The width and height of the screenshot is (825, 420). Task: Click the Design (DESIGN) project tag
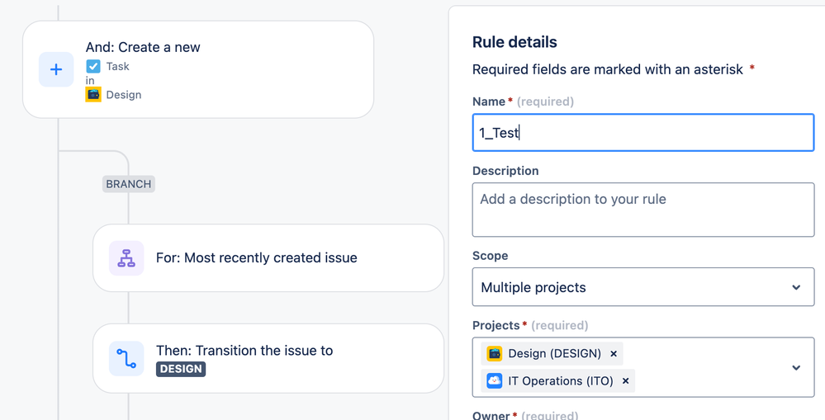[554, 353]
